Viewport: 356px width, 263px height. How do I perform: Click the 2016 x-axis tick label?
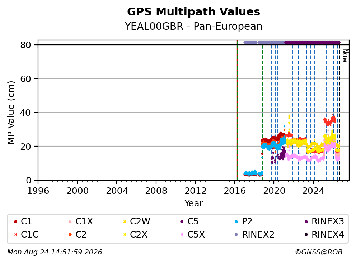point(235,191)
